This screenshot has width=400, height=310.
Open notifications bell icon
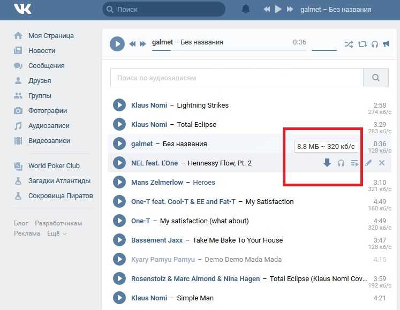[245, 9]
